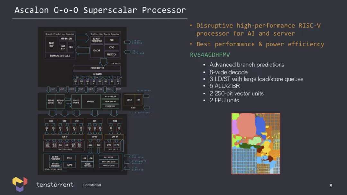Click the slide number 6
The image size is (347, 195).
click(331, 185)
